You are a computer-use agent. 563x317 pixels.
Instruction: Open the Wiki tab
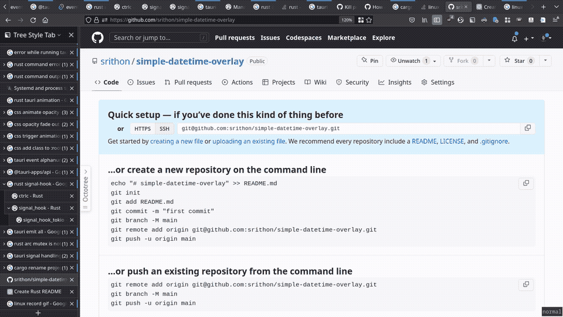[x=316, y=82]
